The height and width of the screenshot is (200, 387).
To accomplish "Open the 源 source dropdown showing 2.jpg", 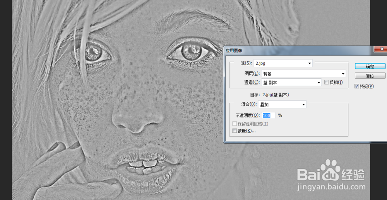I will [283, 63].
